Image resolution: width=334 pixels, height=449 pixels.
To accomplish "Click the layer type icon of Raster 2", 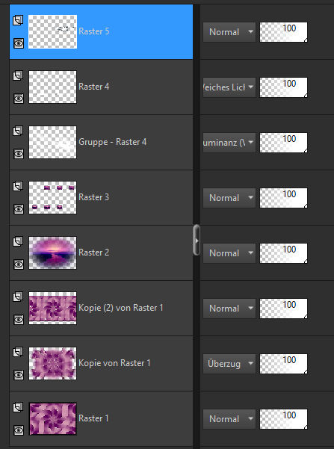I will point(18,241).
